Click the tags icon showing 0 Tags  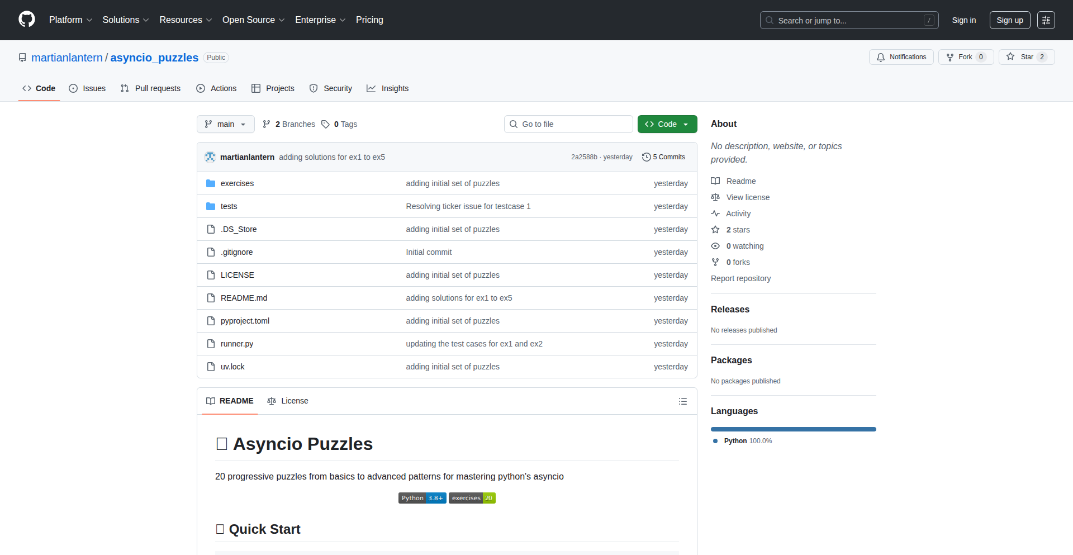point(326,124)
